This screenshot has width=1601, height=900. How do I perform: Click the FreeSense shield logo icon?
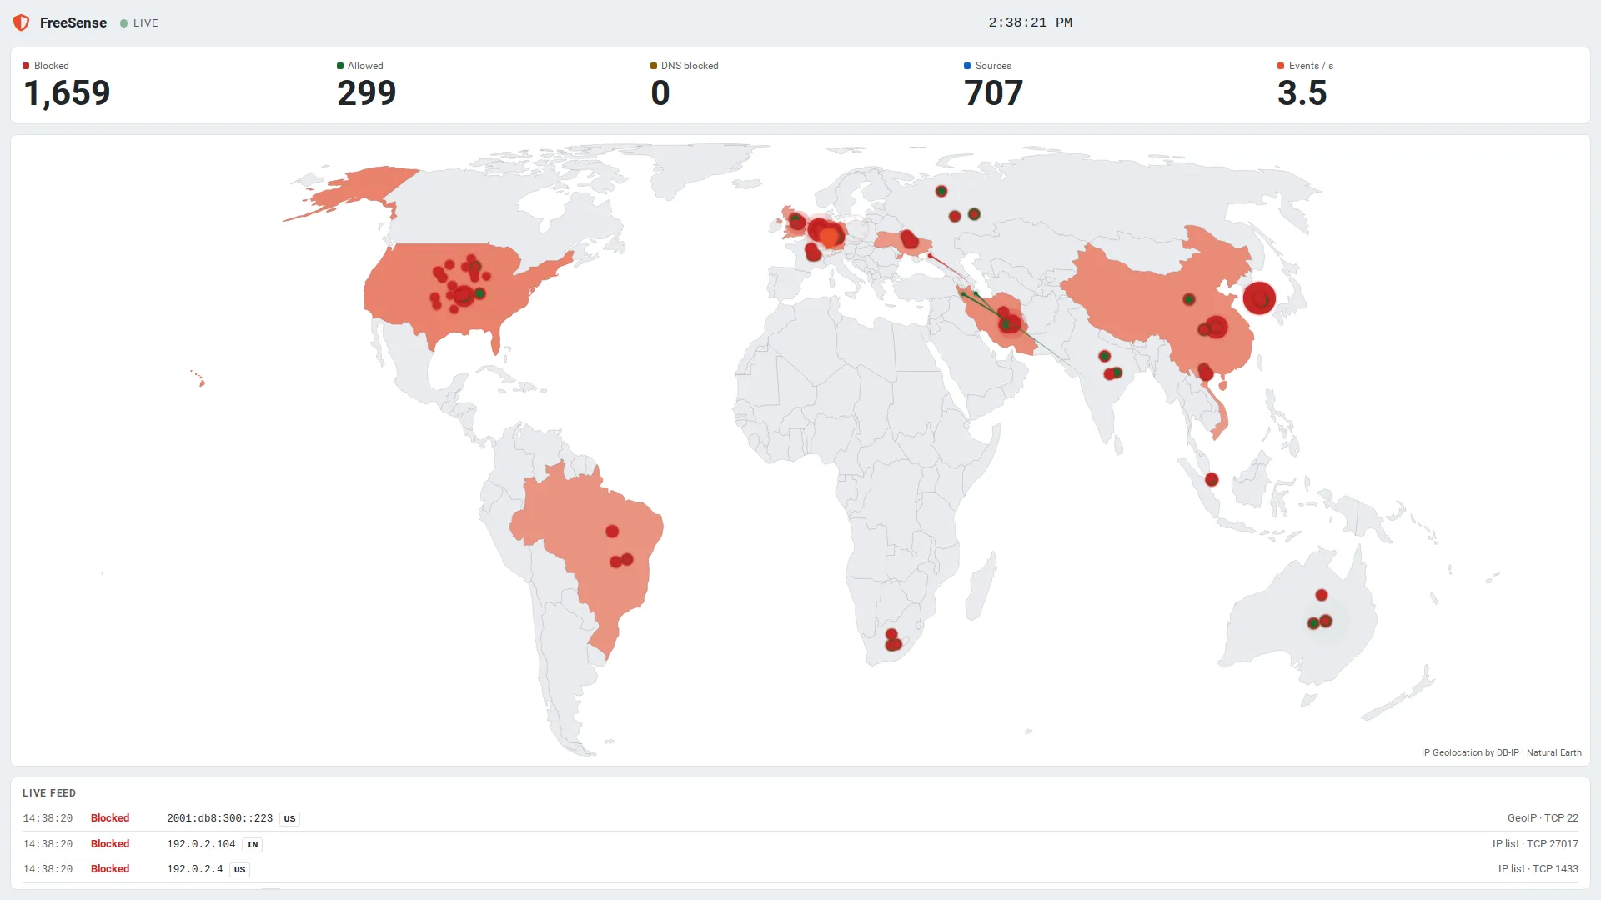pos(21,22)
